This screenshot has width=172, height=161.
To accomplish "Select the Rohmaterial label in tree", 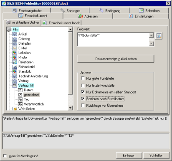I will (27, 67).
